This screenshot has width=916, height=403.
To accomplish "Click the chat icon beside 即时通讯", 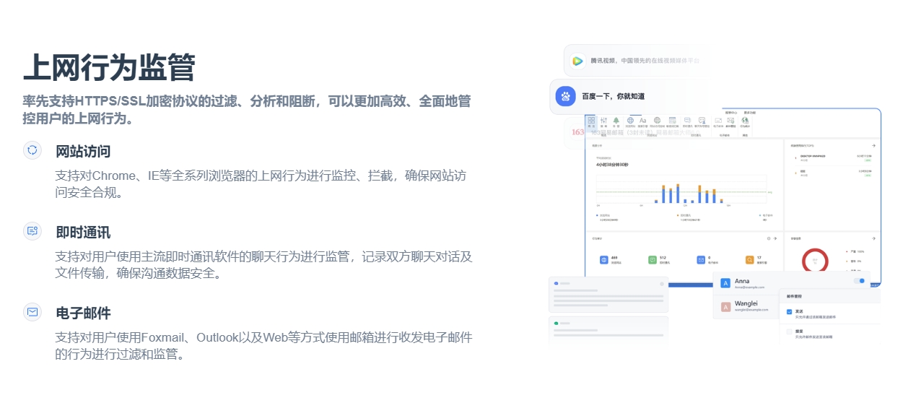I will (32, 231).
